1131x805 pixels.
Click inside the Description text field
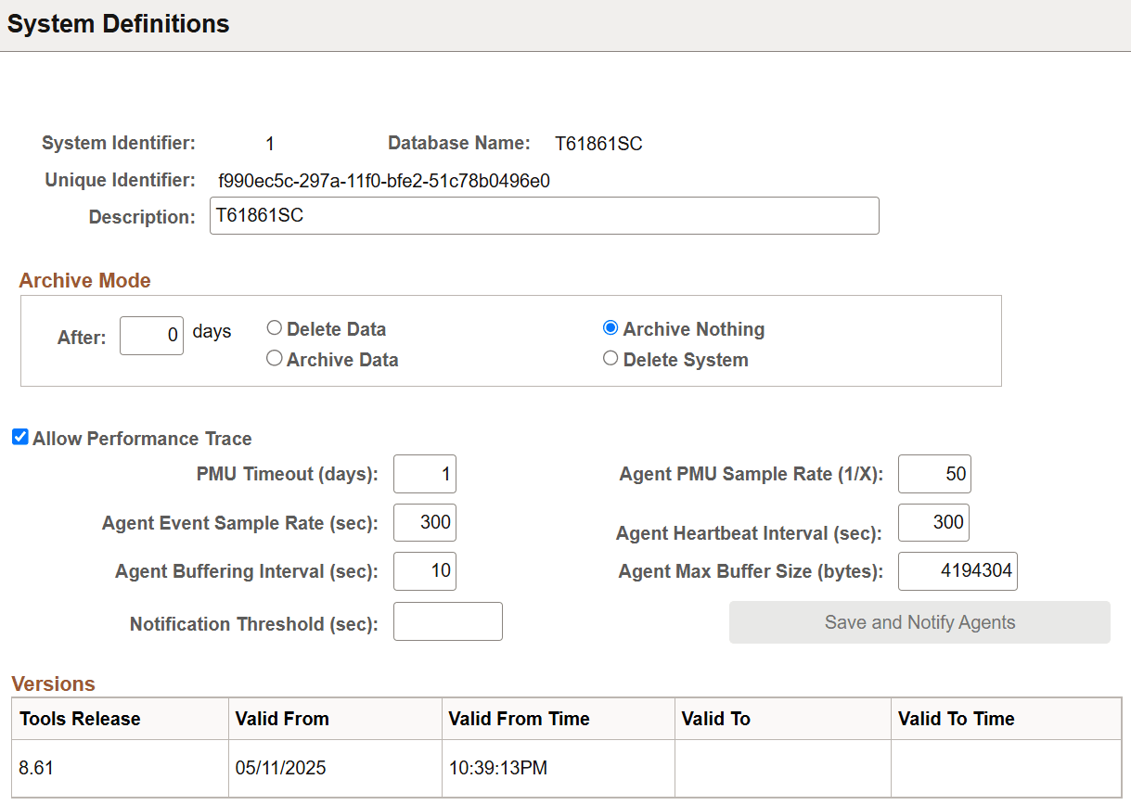[544, 215]
